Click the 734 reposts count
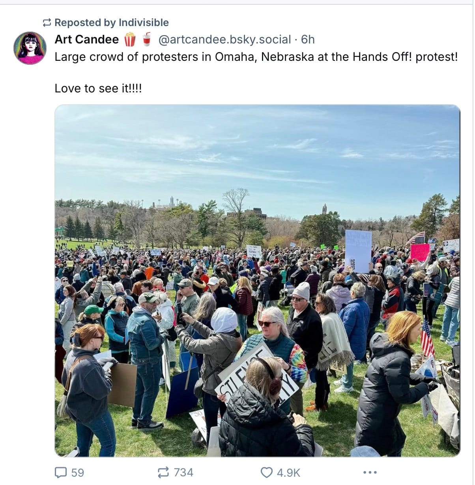 (x=183, y=472)
